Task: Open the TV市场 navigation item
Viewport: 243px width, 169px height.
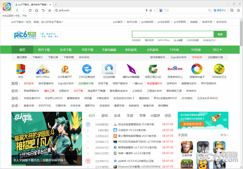Action: [174, 50]
